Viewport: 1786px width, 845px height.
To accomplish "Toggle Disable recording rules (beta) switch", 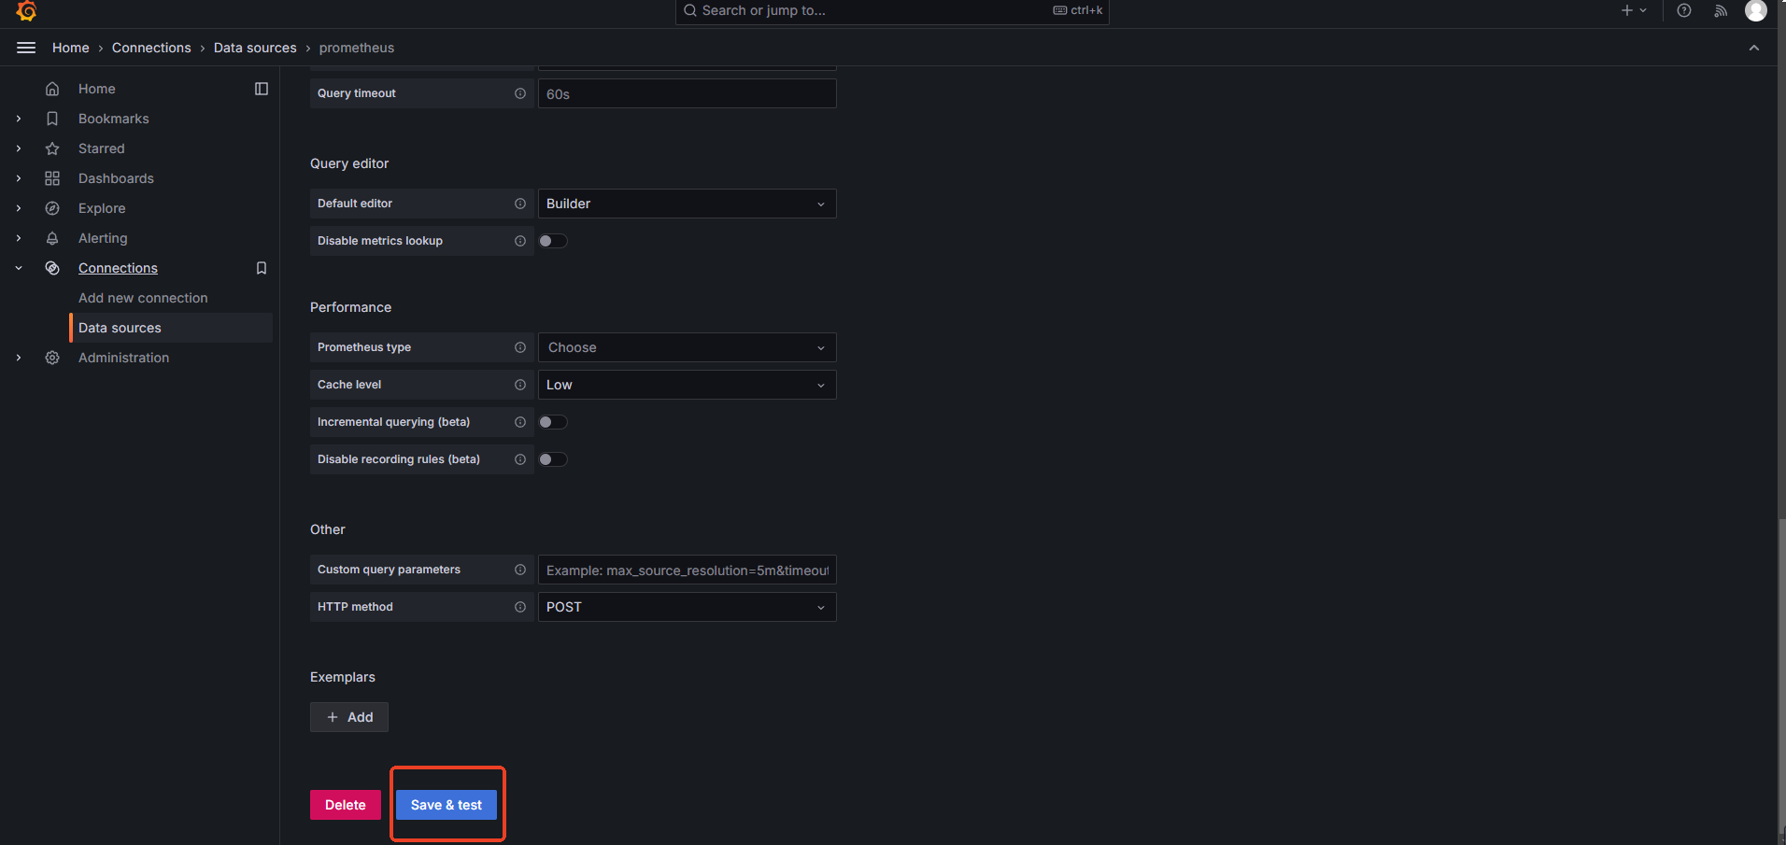I will [553, 459].
